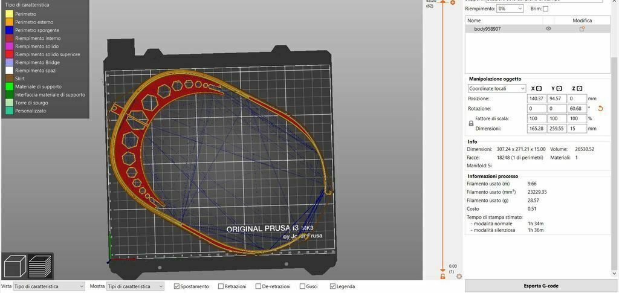Image resolution: width=619 pixels, height=293 pixels.
Task: Enable the Brim checkbox
Action: pyautogui.click(x=545, y=8)
